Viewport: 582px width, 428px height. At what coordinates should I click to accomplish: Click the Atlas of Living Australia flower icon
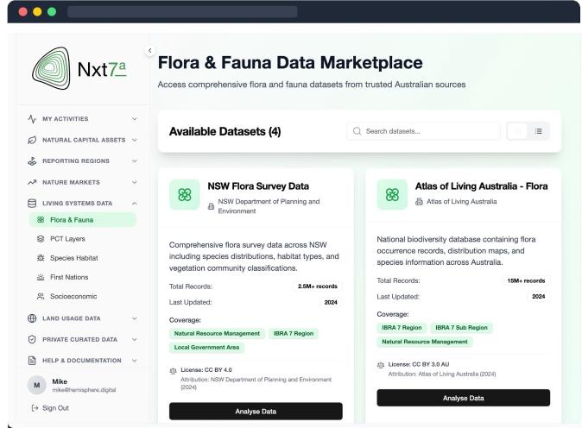click(x=392, y=195)
